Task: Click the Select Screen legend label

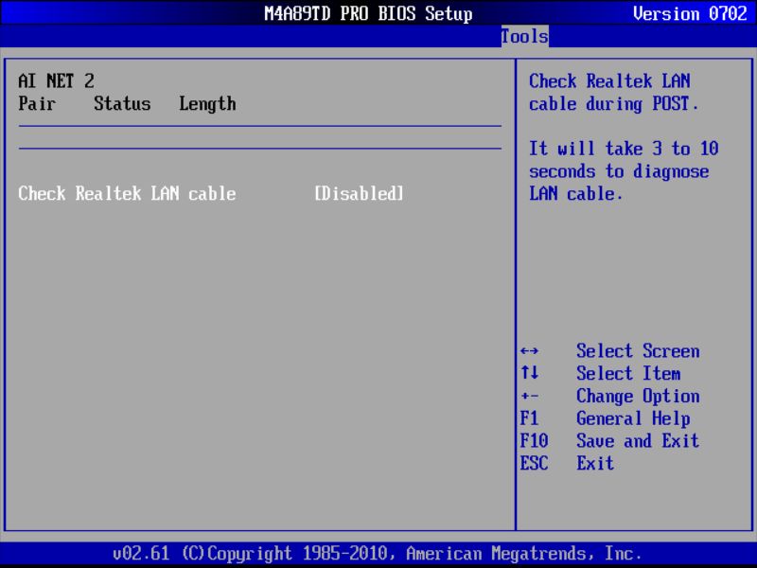Action: (637, 351)
